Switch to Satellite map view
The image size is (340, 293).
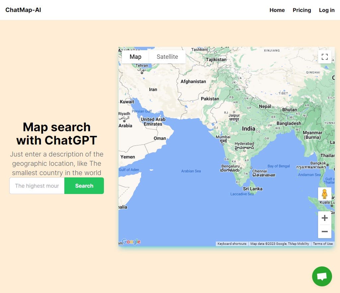tap(167, 57)
